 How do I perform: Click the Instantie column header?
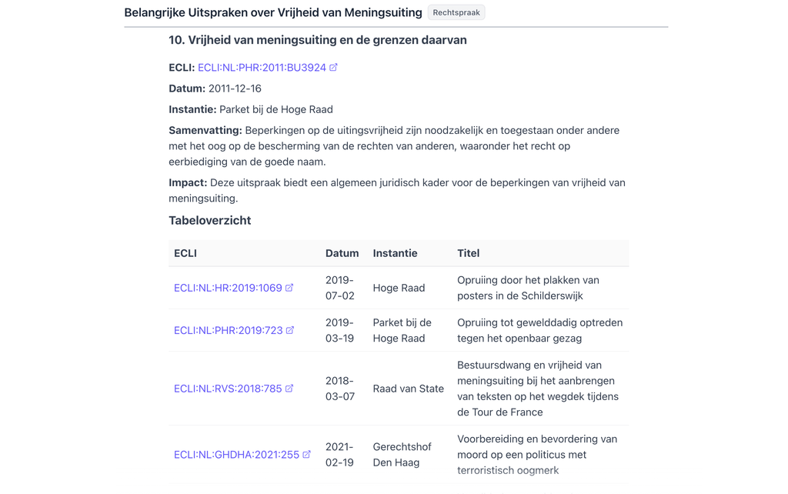[x=395, y=253]
